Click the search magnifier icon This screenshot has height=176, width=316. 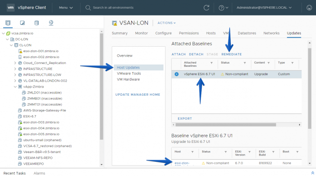click(88, 8)
